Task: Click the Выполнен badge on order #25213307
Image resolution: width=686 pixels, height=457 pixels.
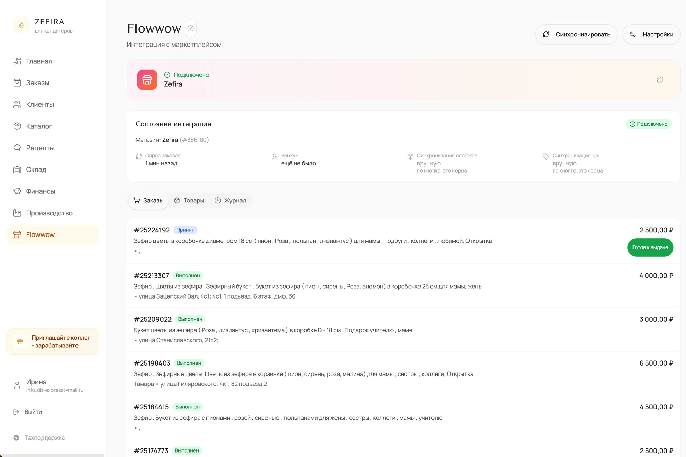Action: [x=188, y=276]
